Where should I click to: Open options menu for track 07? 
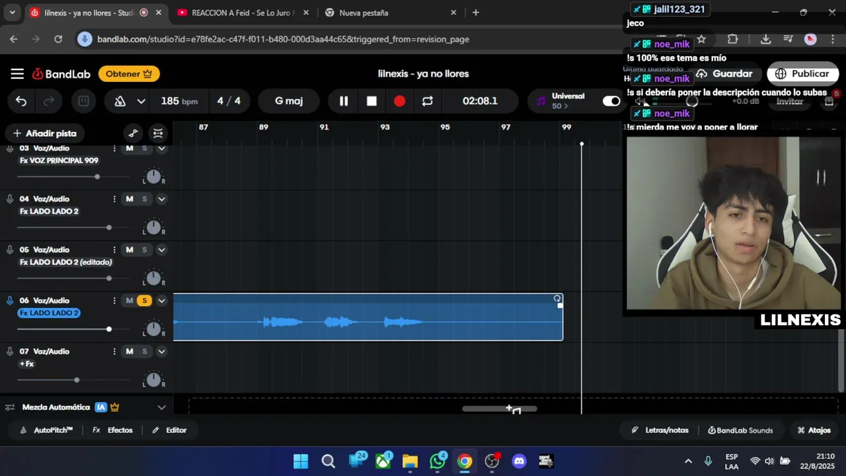tap(114, 352)
